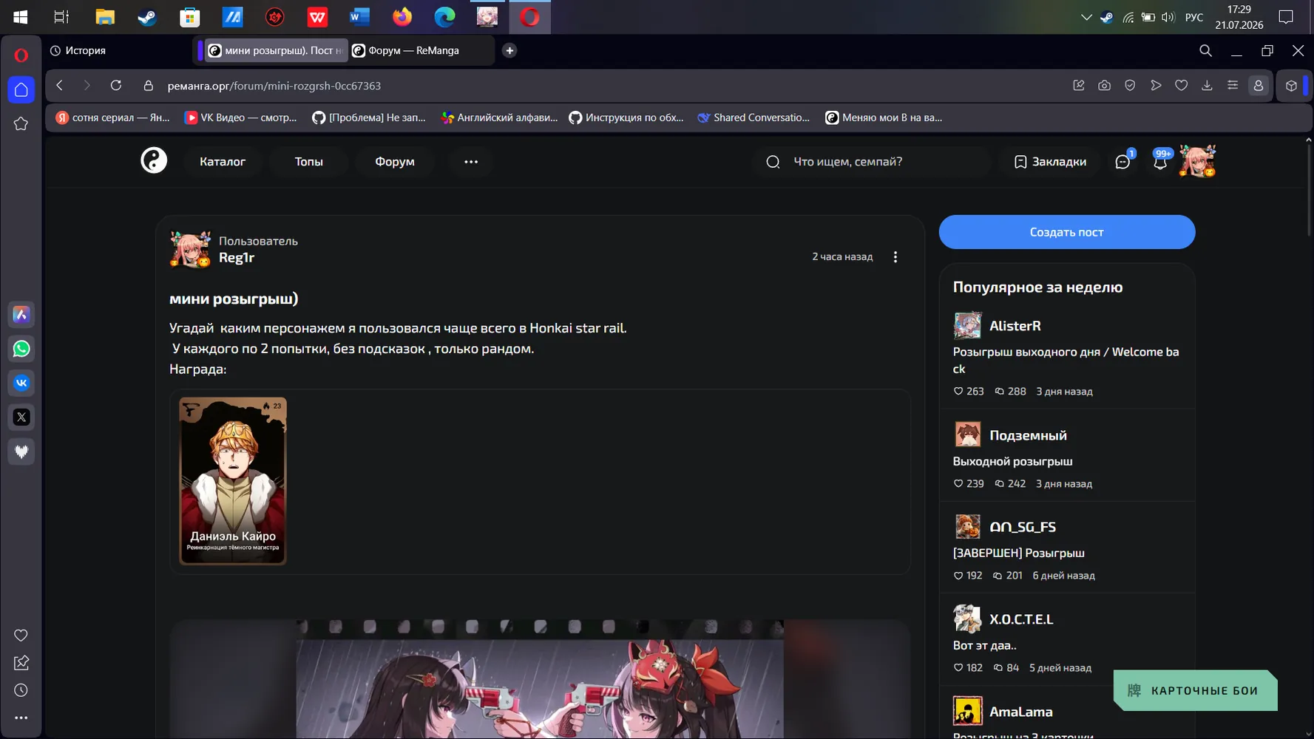Open the Закладки bookmarks link

pos(1050,161)
